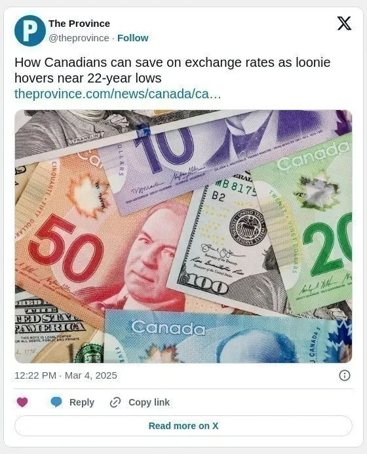Open The Province profile avatar
The height and width of the screenshot is (454, 367).
(x=30, y=31)
